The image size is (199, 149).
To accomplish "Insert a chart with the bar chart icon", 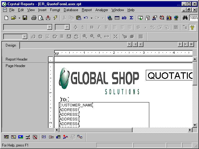I will [x=169, y=18].
